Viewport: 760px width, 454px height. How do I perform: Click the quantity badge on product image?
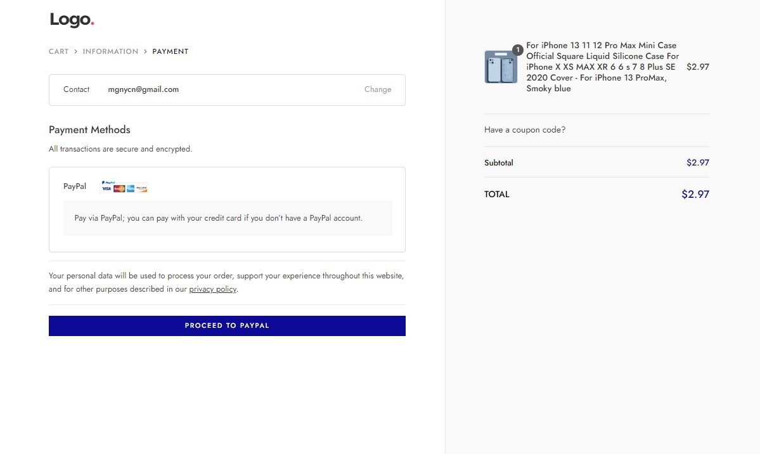(x=518, y=49)
